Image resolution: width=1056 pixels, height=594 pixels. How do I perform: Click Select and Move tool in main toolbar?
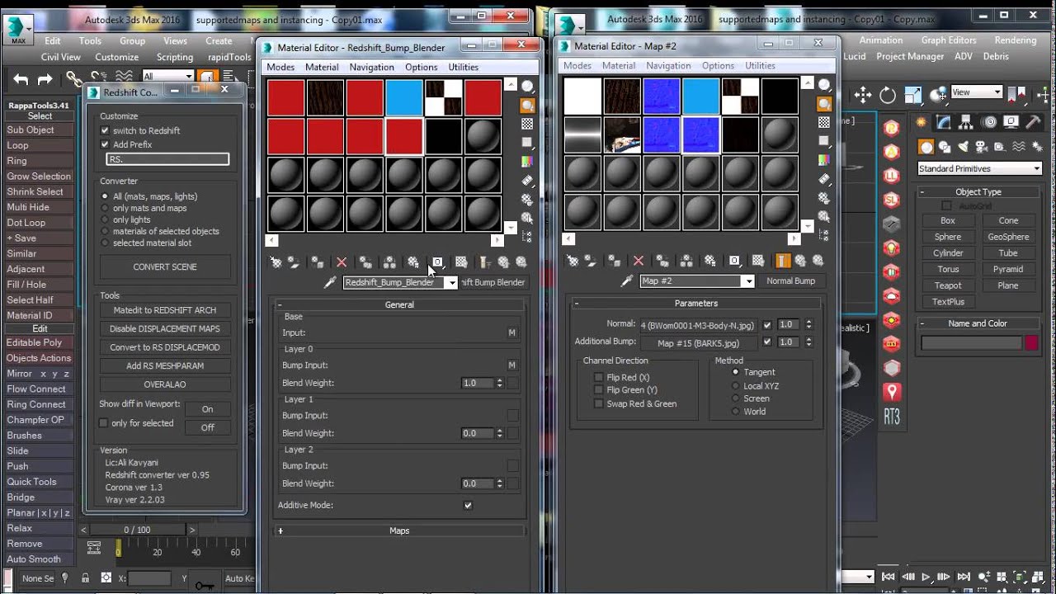(x=863, y=95)
